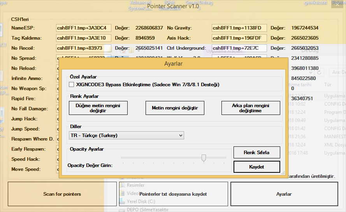346x212 pixels.
Task: Select Axis Hack value 2665023605
Action: click(x=305, y=38)
